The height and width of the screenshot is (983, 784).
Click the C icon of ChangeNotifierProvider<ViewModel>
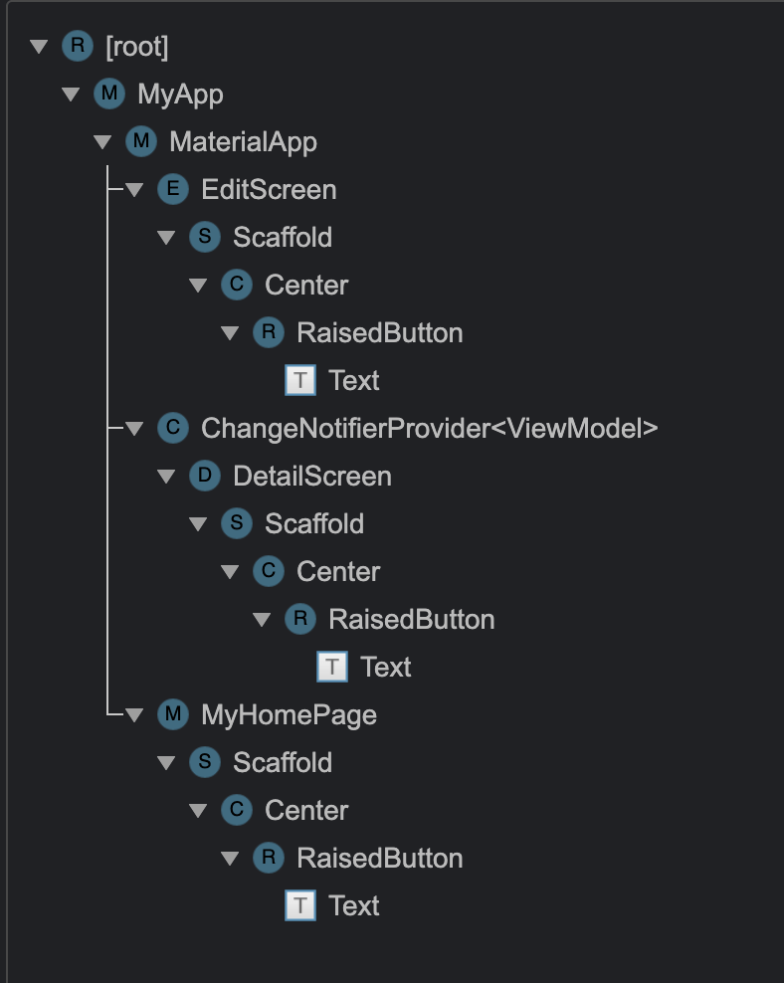click(x=172, y=428)
